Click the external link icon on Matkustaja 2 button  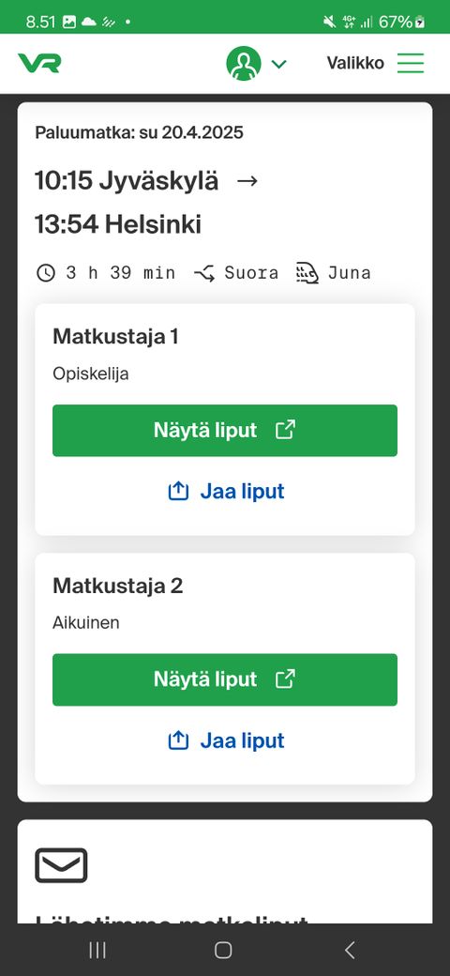pos(285,679)
